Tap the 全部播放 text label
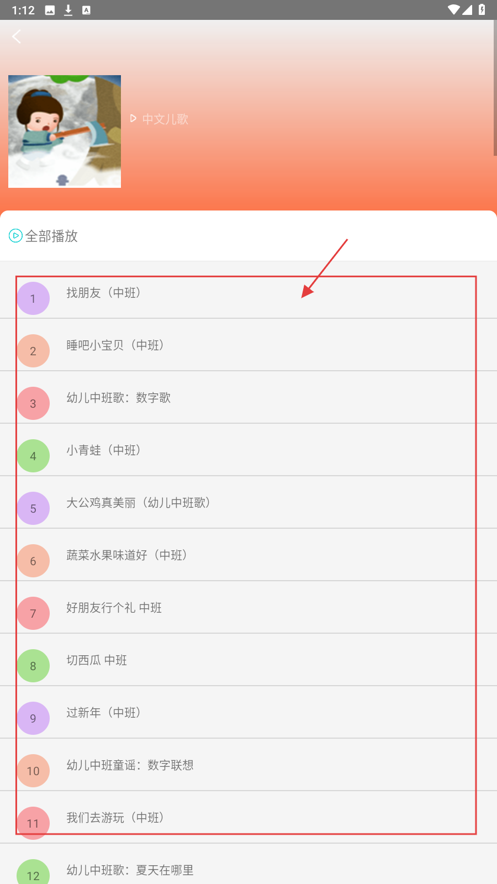This screenshot has width=497, height=884. (51, 236)
